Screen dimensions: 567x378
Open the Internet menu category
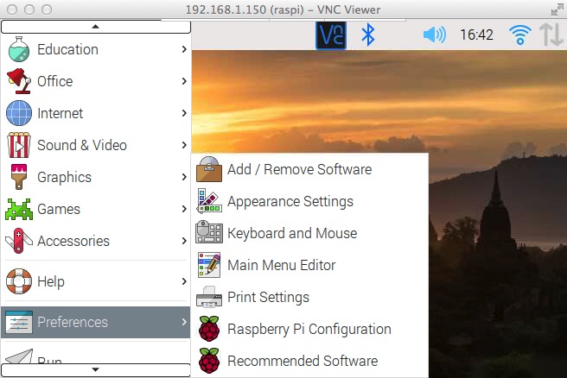61,113
